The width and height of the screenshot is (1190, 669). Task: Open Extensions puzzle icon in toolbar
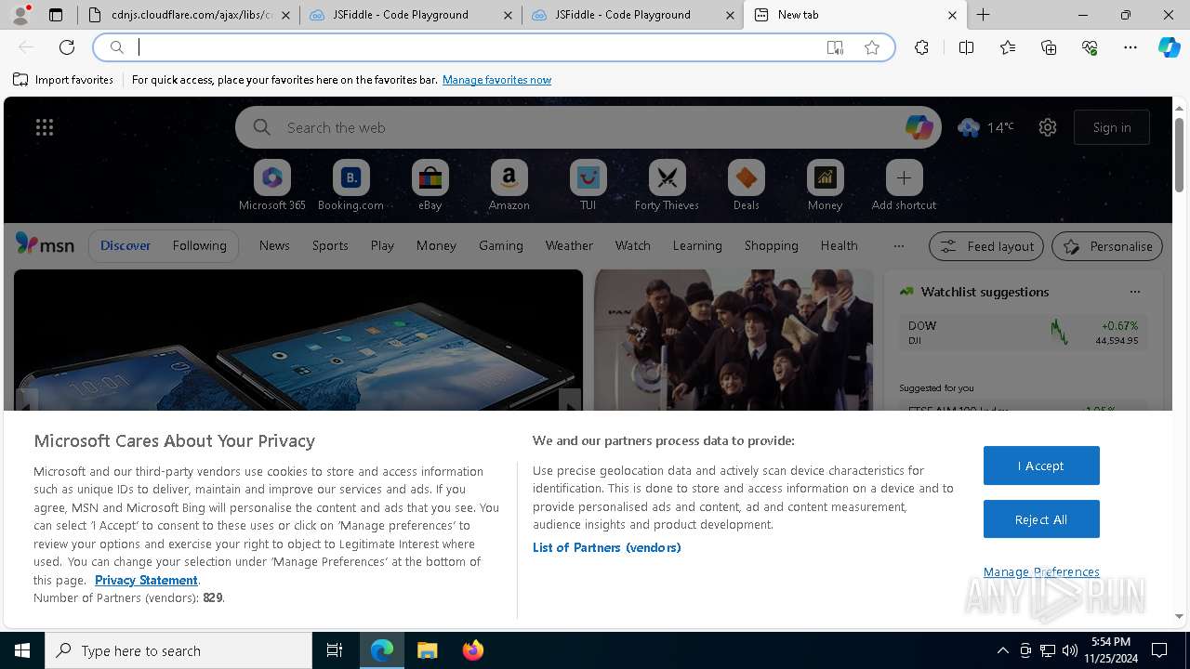click(x=921, y=47)
